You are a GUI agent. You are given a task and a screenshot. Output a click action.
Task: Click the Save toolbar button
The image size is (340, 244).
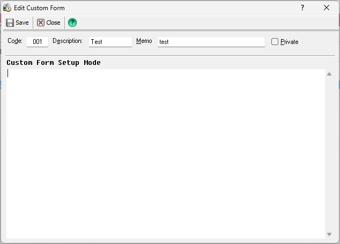click(x=17, y=23)
